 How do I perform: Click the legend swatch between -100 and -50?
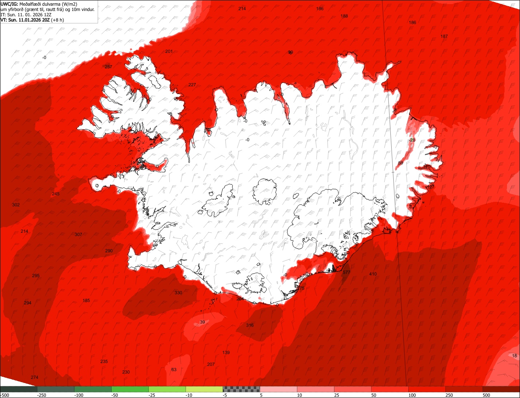[93, 389]
